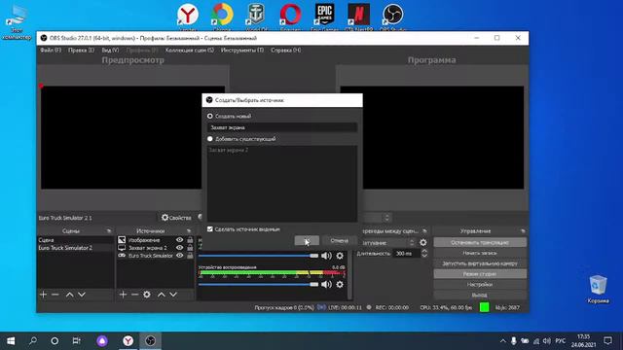Click the Свойства button under preview
Screen dimensions: 623x350
point(176,218)
